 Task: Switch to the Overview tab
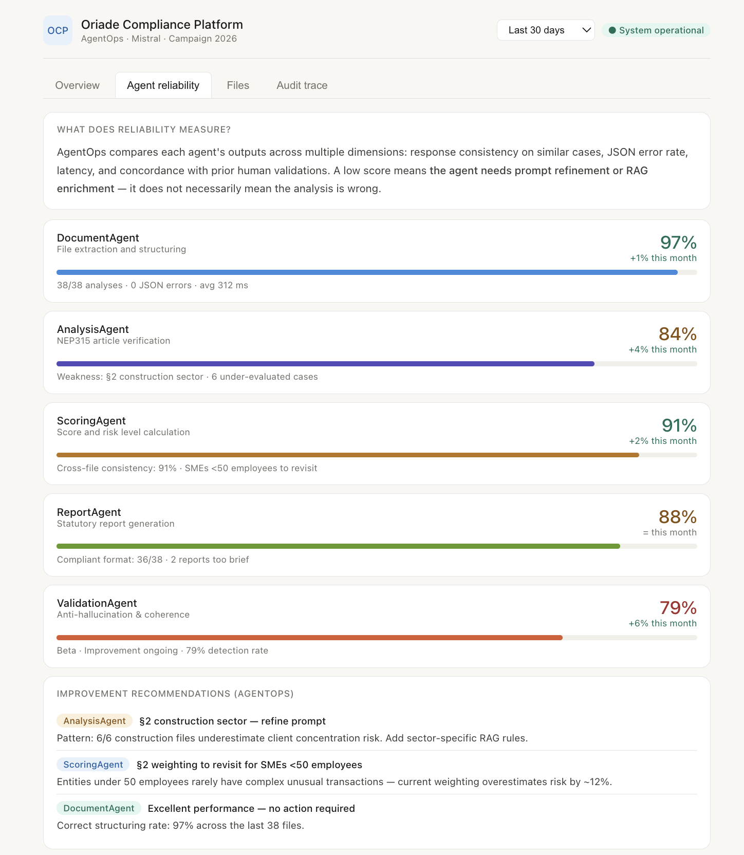(x=78, y=85)
